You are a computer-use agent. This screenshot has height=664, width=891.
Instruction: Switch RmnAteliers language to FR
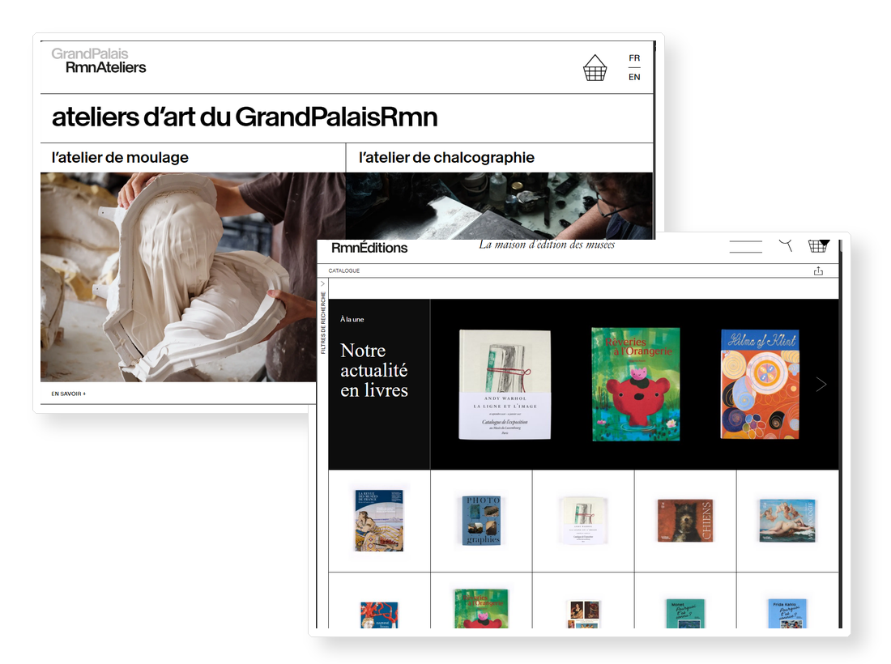coord(634,58)
